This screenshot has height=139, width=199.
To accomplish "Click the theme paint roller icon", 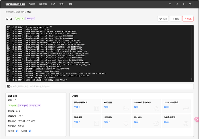I will point(170,4).
